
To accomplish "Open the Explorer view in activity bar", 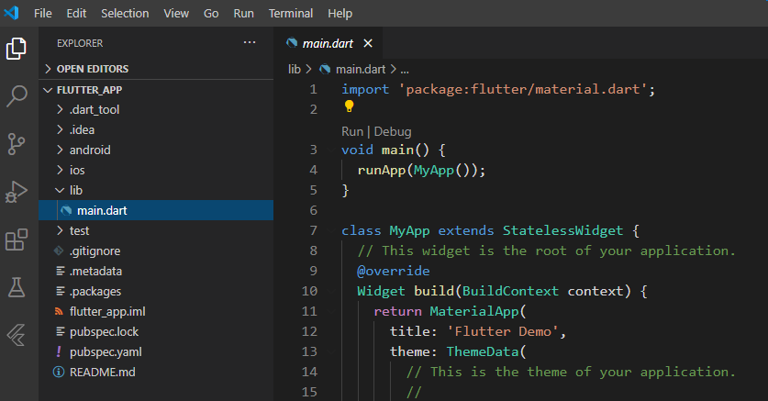I will point(17,49).
